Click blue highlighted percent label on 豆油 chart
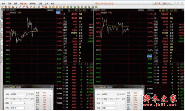The height and width of the screenshot is (111, 185). pyautogui.click(x=150, y=56)
